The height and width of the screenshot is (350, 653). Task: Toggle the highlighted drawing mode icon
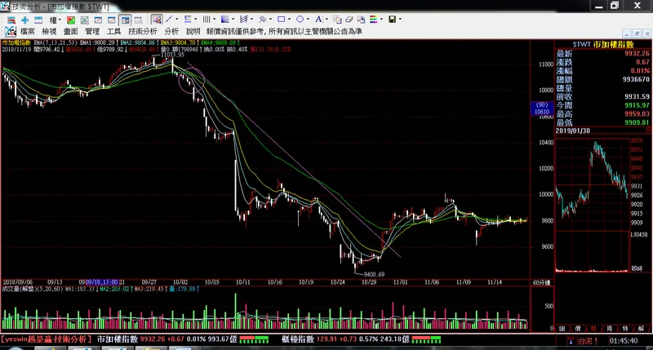157,20
